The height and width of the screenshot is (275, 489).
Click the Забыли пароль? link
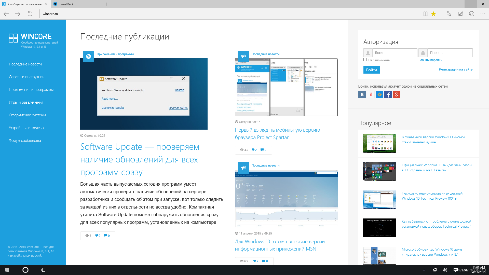[x=430, y=60]
